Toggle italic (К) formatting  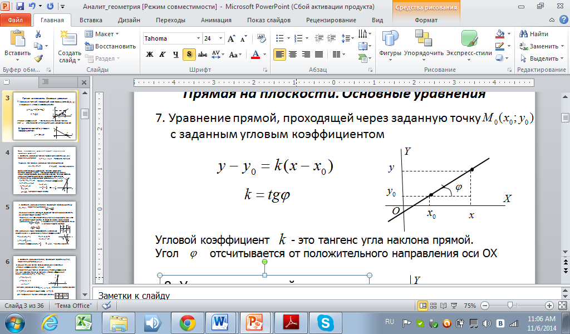pyautogui.click(x=162, y=55)
